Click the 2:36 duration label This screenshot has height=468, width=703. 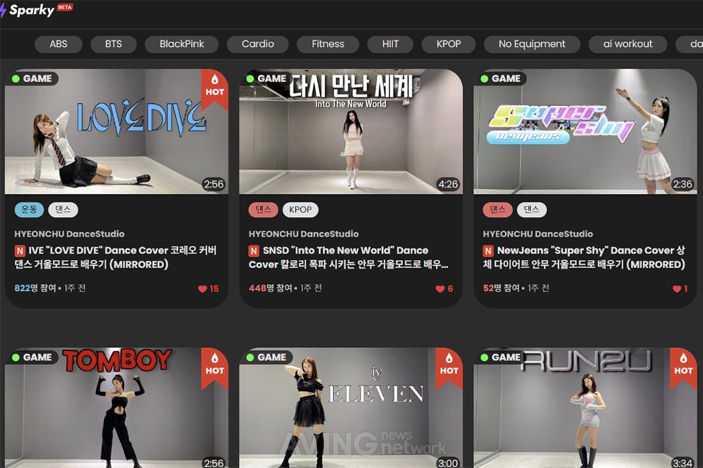(682, 185)
